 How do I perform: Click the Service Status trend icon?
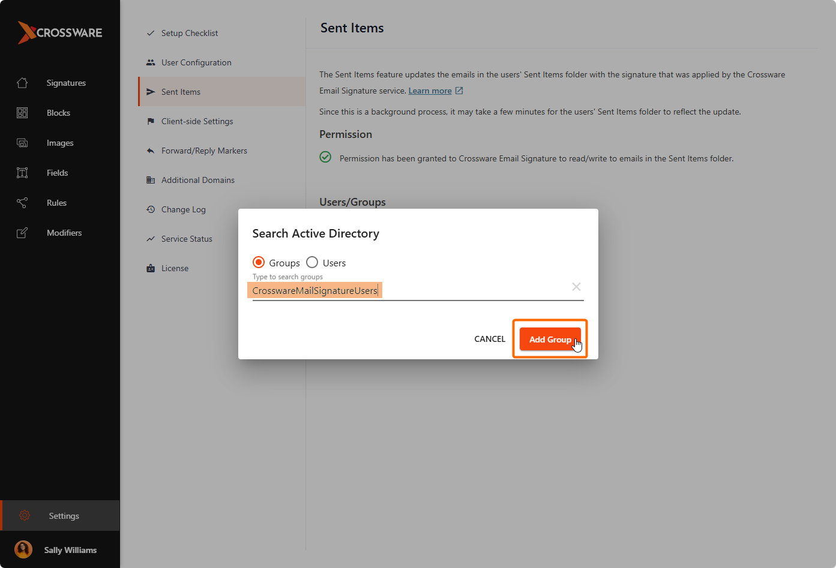pos(151,239)
